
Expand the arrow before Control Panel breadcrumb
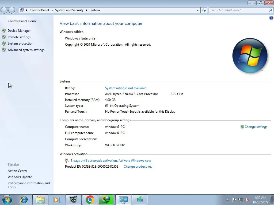click(26, 10)
